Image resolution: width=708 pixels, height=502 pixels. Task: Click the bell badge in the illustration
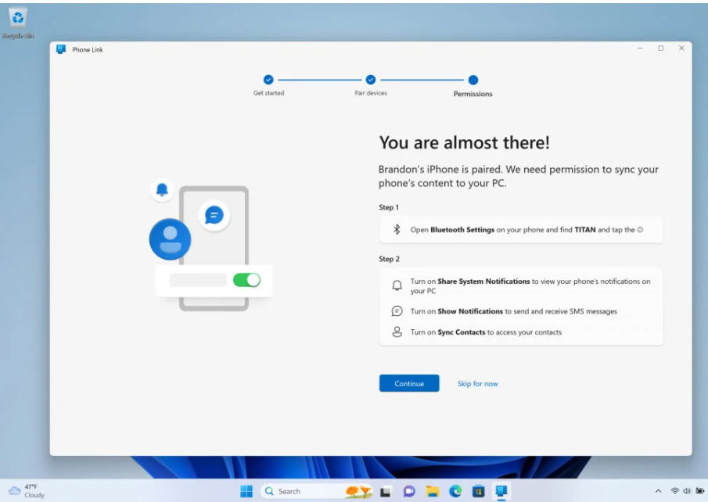[x=162, y=189]
